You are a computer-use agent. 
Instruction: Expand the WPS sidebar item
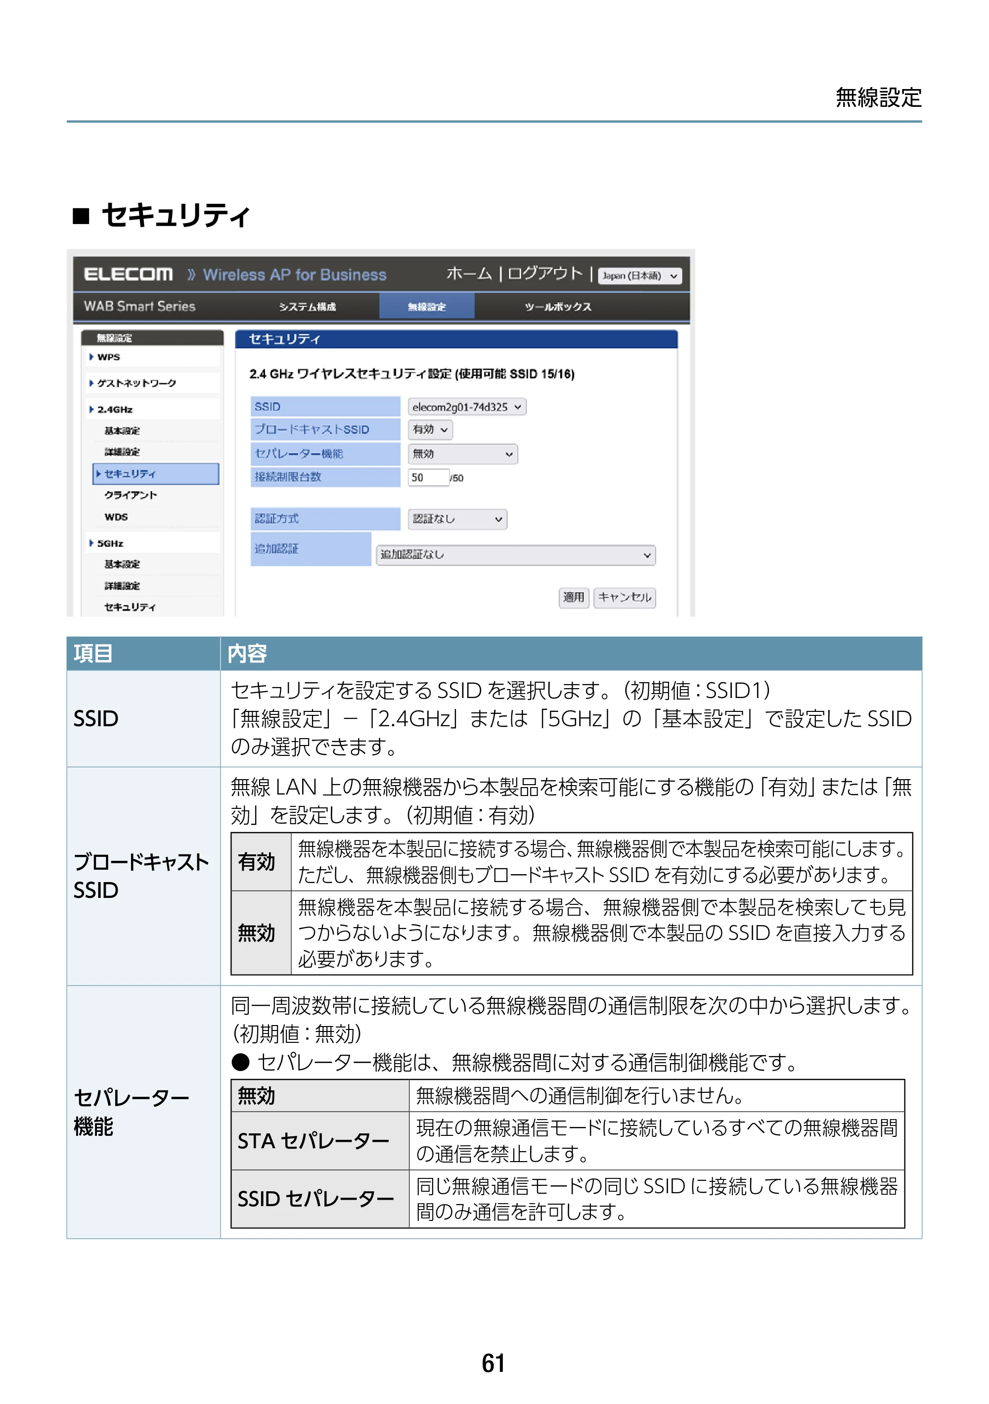[x=153, y=357]
